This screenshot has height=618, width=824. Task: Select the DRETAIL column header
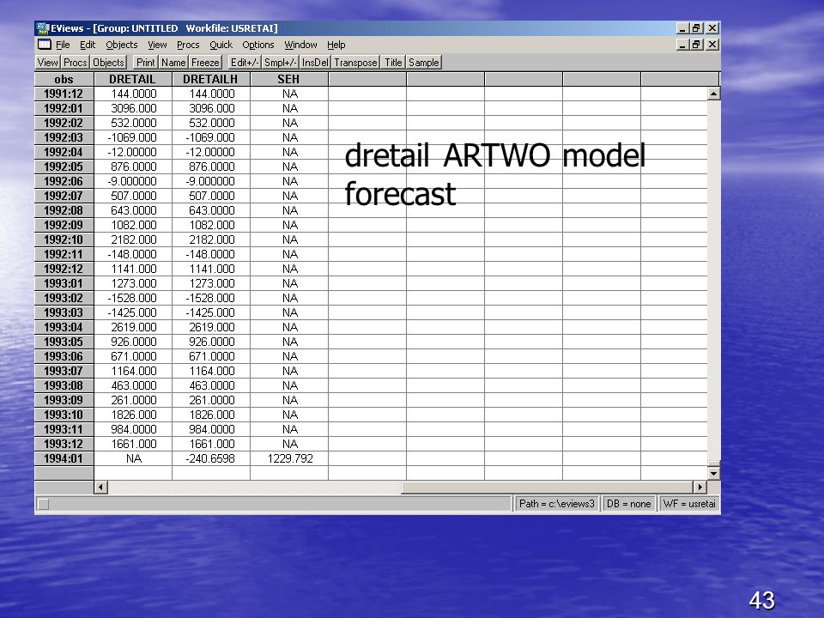[x=132, y=79]
